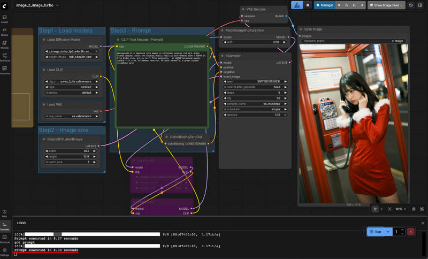The width and height of the screenshot is (428, 259).
Task: Adjust the KSampler cfg 1.0 slider
Action: coord(255,98)
